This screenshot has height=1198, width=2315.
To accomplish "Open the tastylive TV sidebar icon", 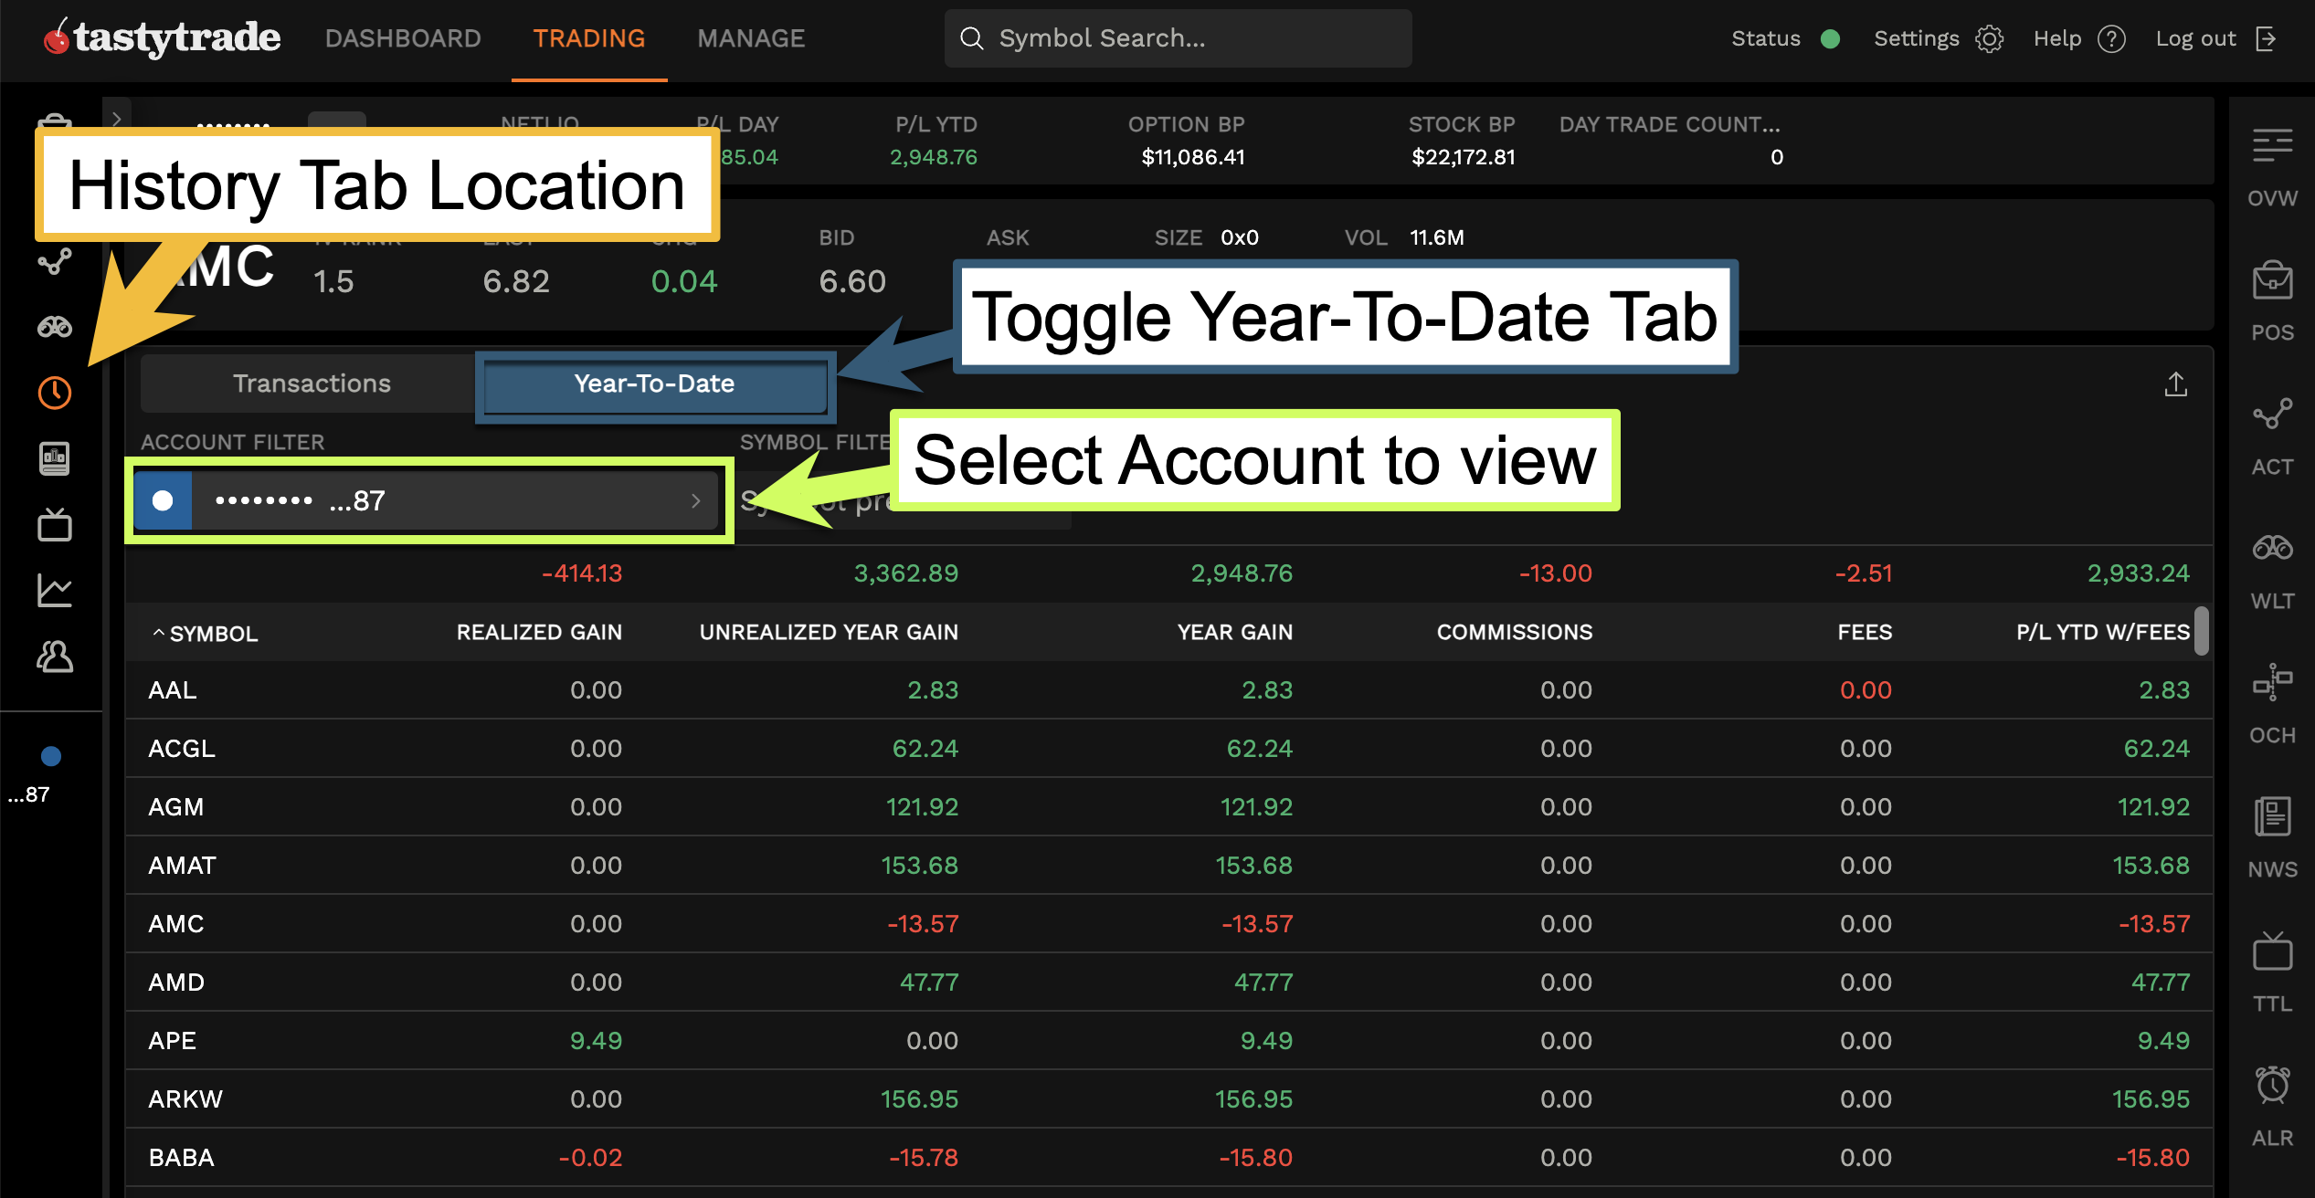I will (x=53, y=524).
